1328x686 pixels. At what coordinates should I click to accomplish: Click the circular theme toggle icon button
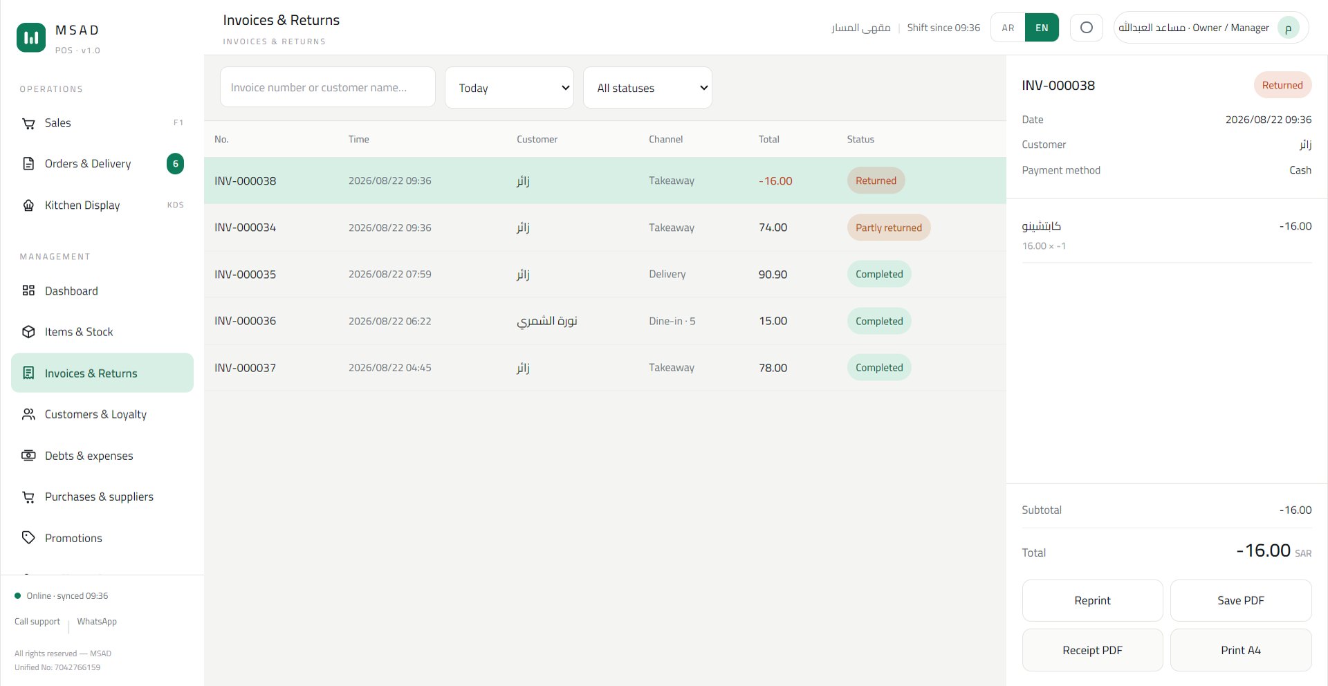pos(1087,28)
